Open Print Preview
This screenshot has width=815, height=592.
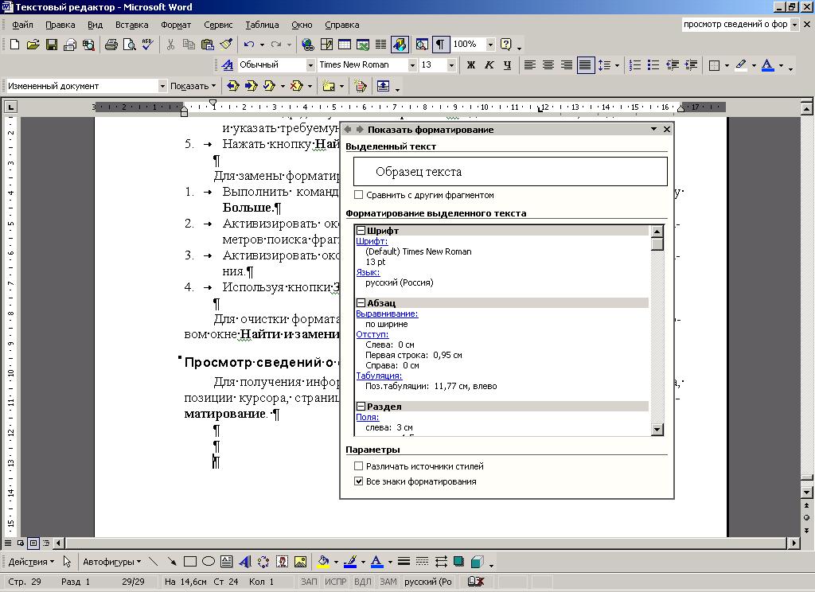[129, 45]
